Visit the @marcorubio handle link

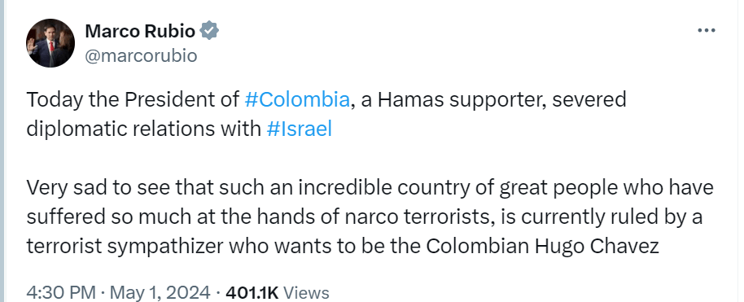coord(141,55)
